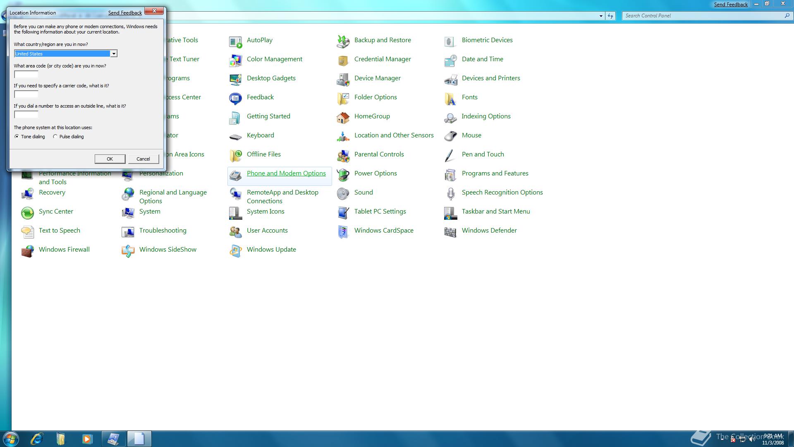Select the Pulse dialing radio button
Image resolution: width=794 pixels, height=447 pixels.
click(x=55, y=137)
